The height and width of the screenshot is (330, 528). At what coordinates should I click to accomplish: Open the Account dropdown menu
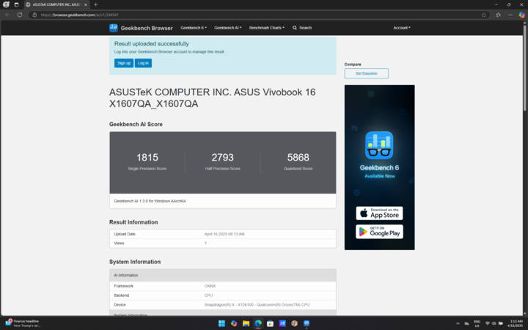[x=402, y=28]
